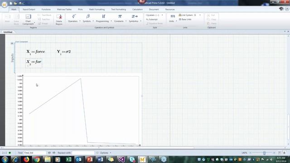Launch Firefox from the taskbar
The width and height of the screenshot is (290, 163).
pyautogui.click(x=26, y=159)
